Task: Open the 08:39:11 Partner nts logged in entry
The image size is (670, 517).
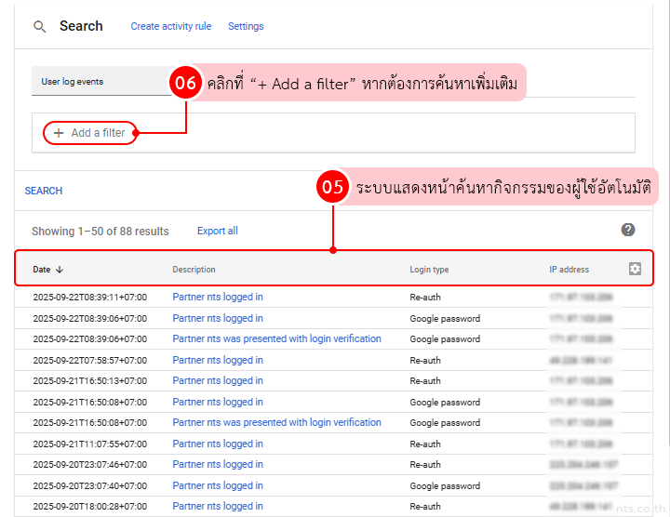Action: [x=218, y=298]
